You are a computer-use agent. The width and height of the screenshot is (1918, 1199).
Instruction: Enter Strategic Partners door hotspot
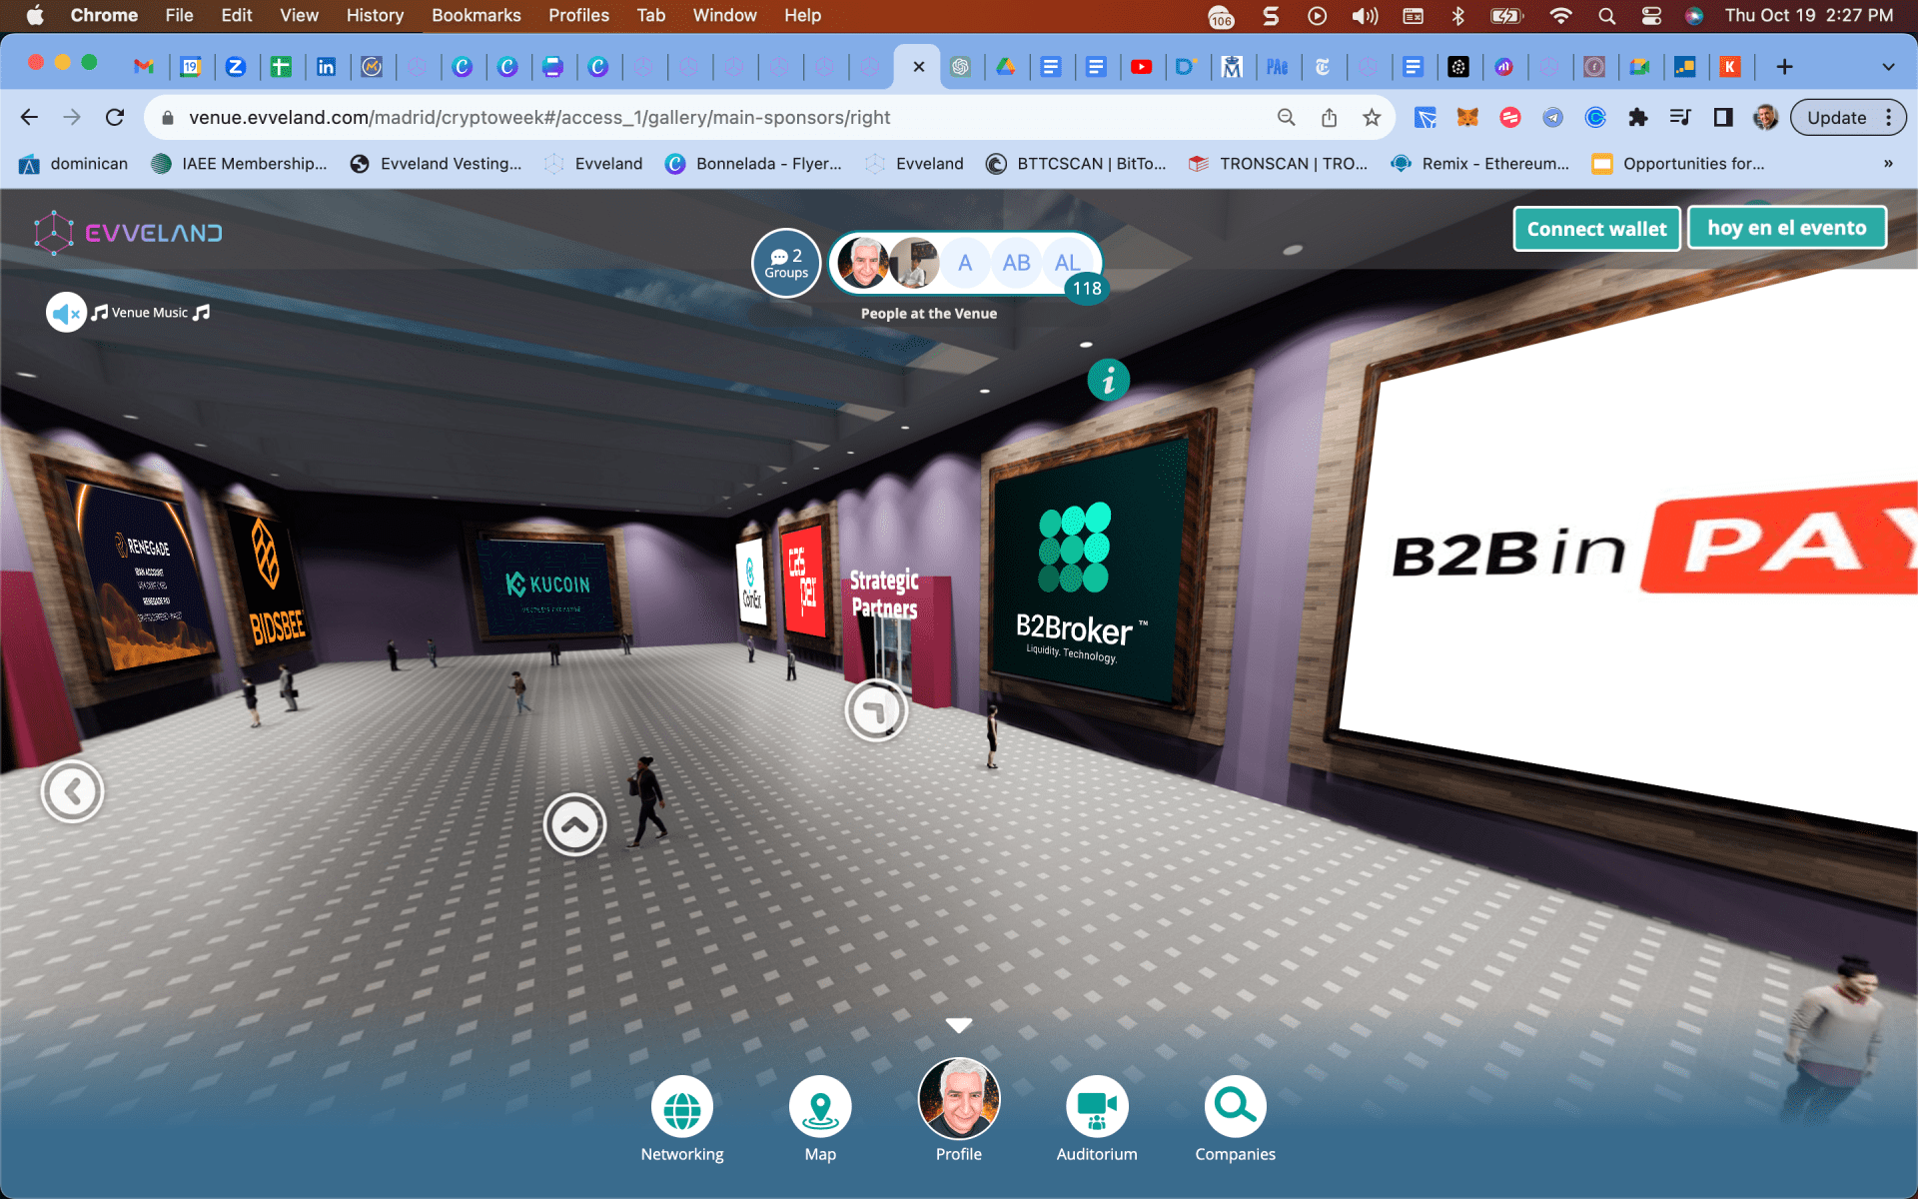tap(876, 710)
